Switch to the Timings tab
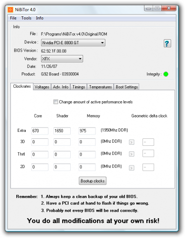The height and width of the screenshot is (238, 185). [79, 87]
